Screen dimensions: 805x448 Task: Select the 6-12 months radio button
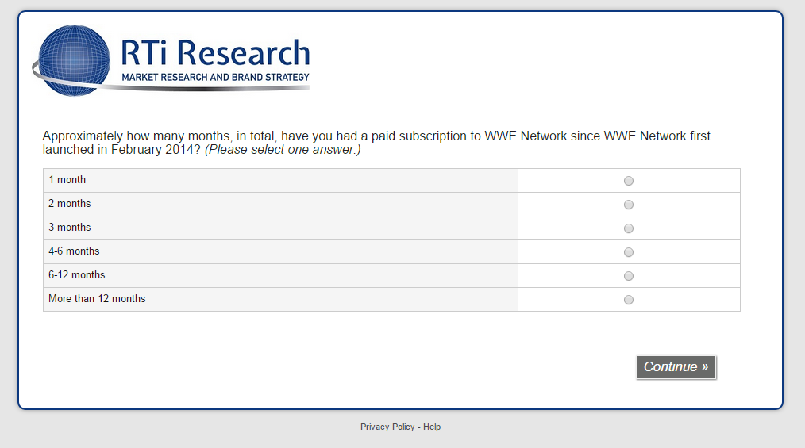click(629, 276)
